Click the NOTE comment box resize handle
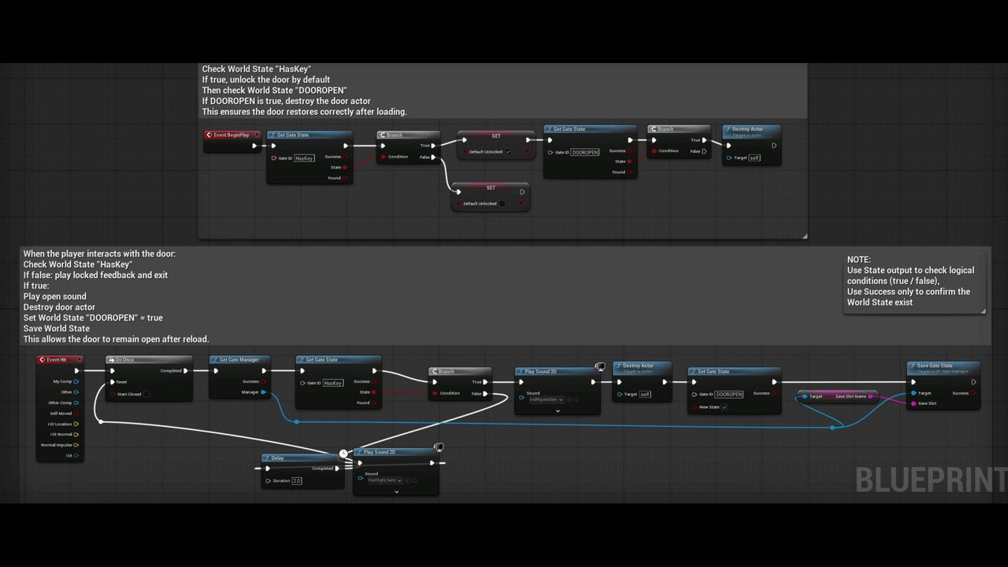Viewport: 1008px width, 567px height. [x=983, y=310]
